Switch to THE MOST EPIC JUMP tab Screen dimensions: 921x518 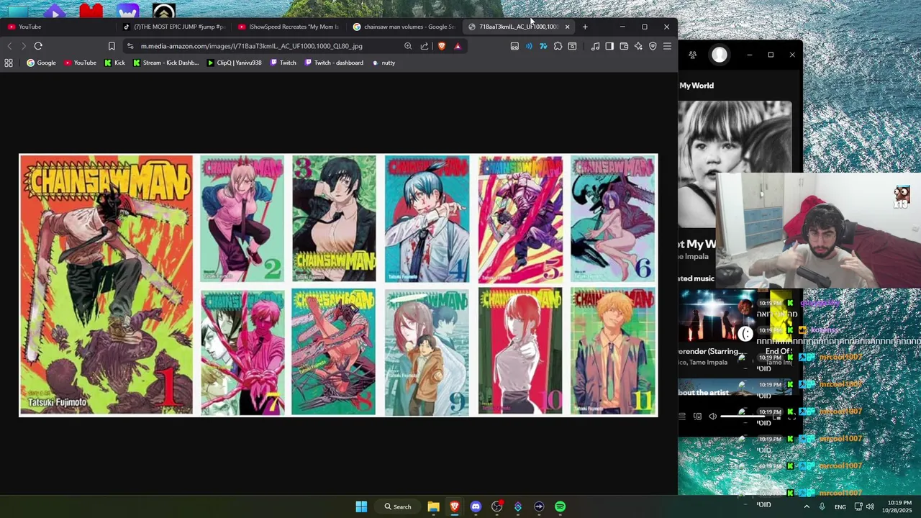173,27
